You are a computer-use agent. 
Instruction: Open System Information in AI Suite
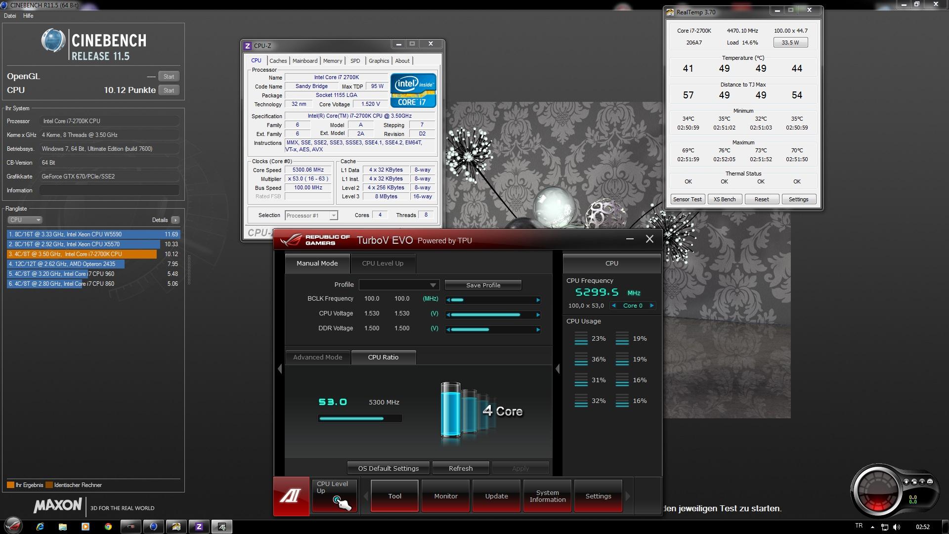click(x=548, y=496)
